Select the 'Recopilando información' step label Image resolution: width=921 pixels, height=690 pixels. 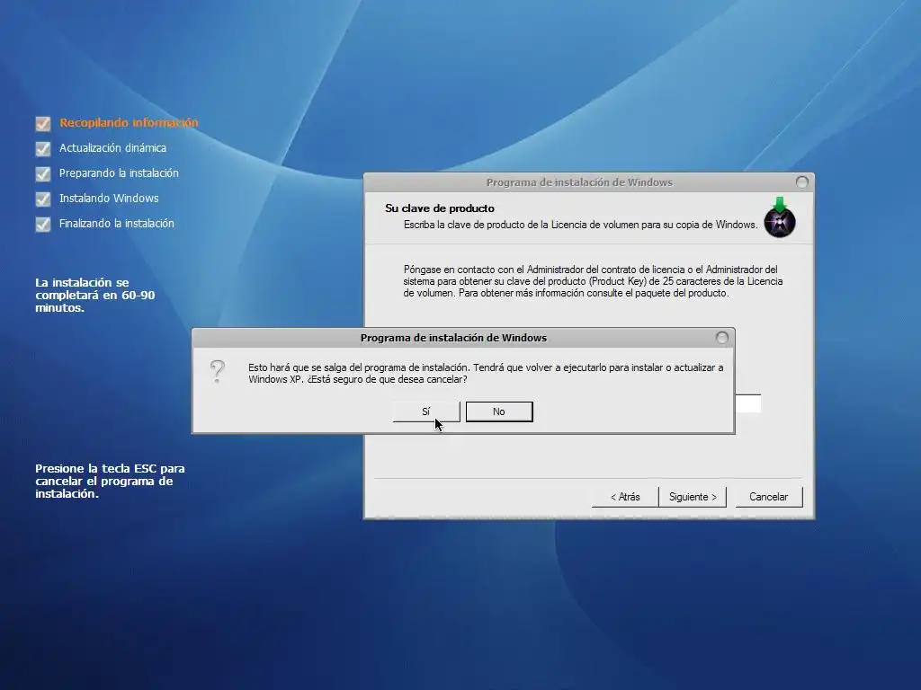[129, 122]
